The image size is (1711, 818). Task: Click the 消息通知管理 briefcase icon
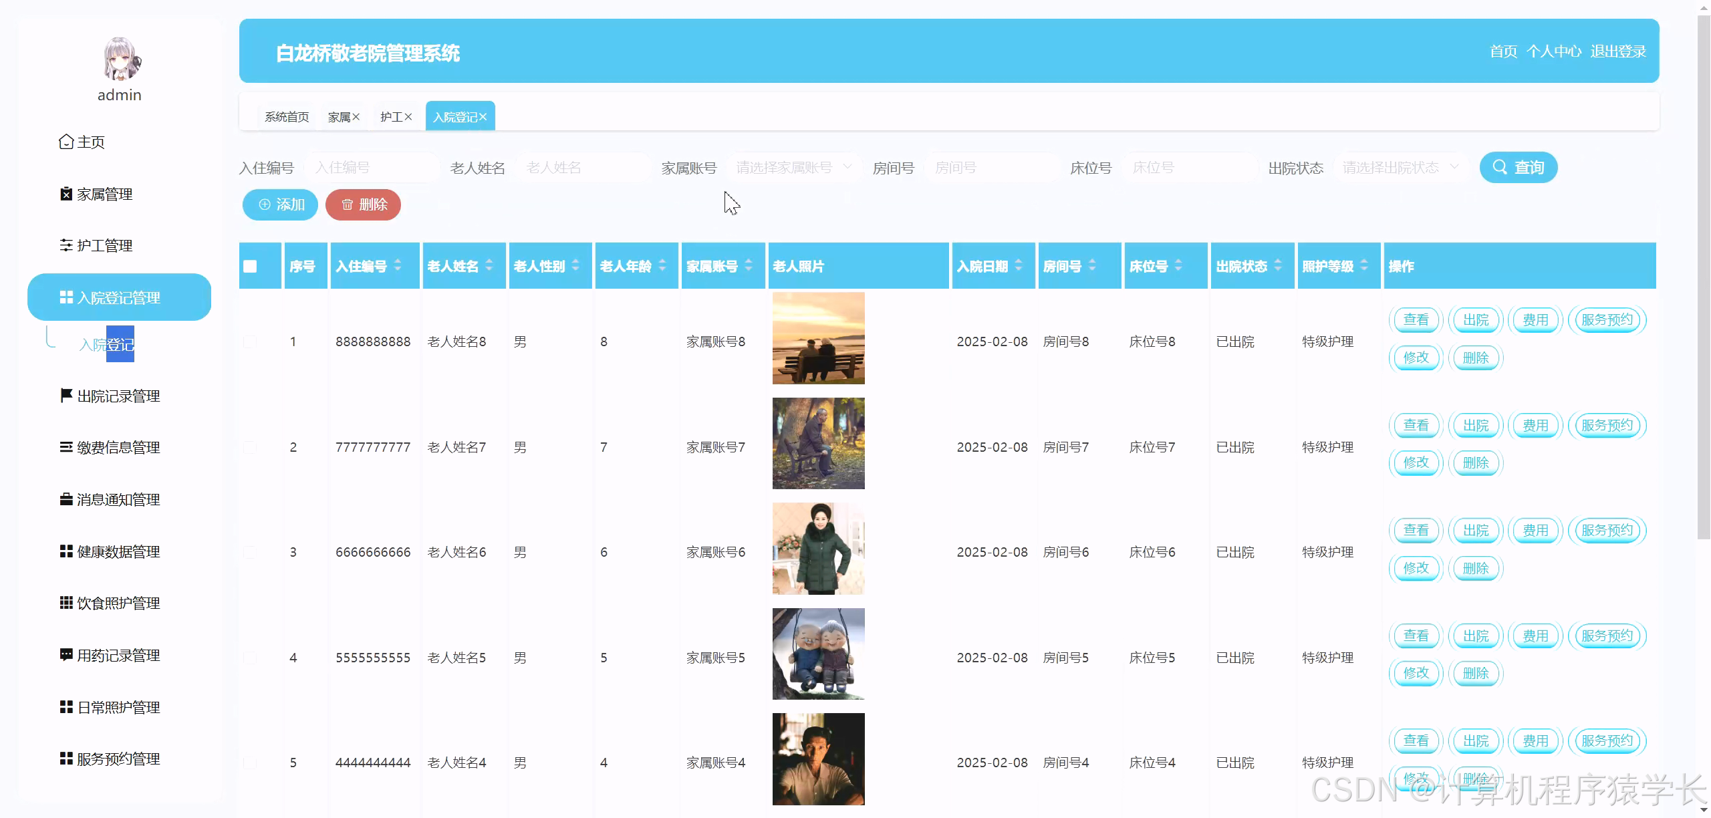(66, 499)
